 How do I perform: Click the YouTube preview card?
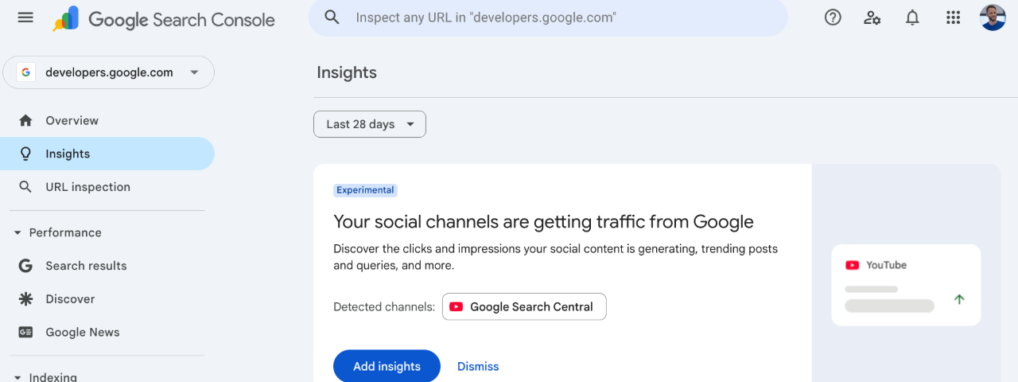coord(906,285)
